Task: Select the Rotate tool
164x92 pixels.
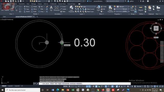Action: [34, 7]
